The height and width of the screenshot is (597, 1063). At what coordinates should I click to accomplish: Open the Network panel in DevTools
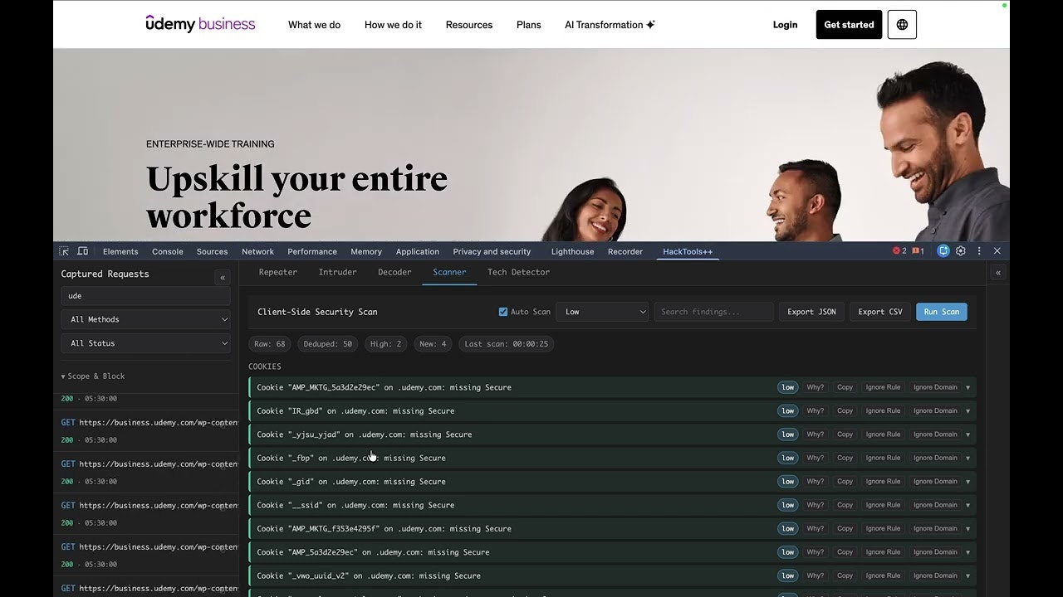257,251
